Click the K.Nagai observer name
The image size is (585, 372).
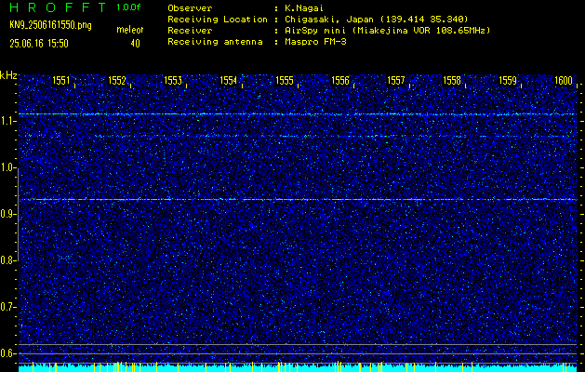click(305, 8)
